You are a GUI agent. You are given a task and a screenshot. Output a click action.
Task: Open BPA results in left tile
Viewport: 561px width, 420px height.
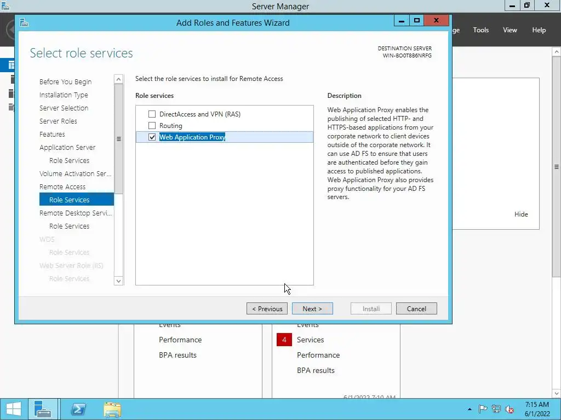(178, 355)
